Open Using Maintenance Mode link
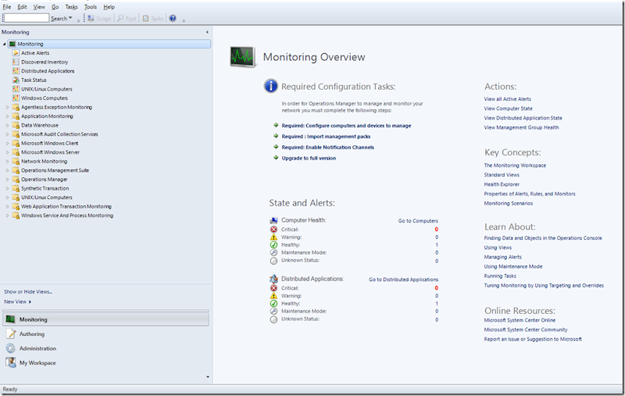The height and width of the screenshot is (396, 625). (513, 266)
